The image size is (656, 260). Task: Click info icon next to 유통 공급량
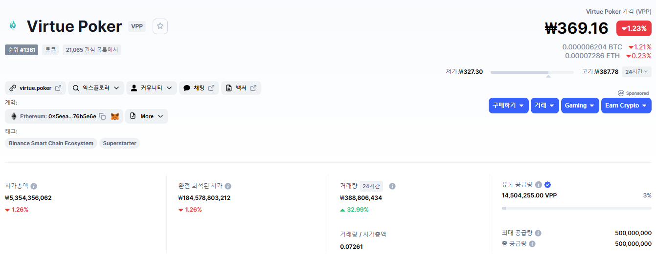[x=538, y=185]
